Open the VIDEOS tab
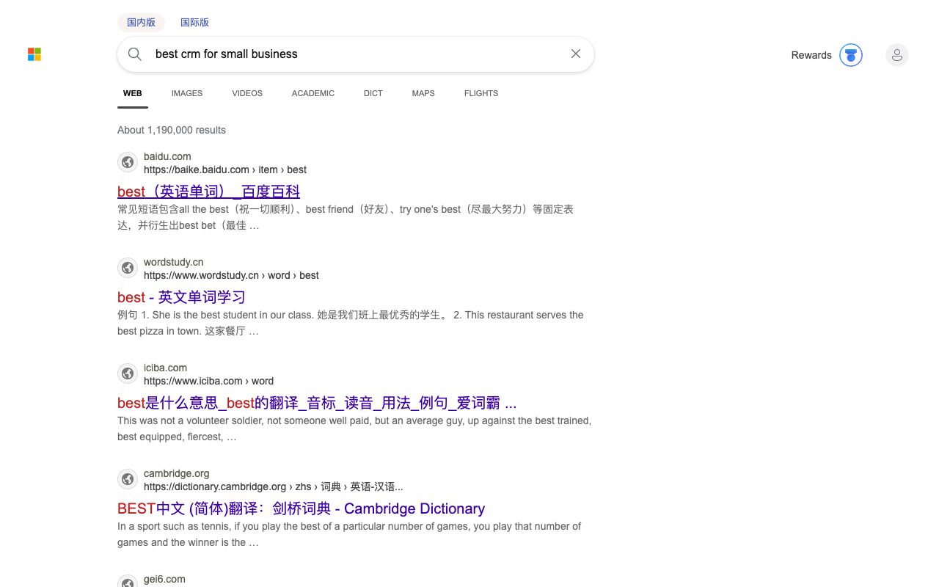 (247, 93)
